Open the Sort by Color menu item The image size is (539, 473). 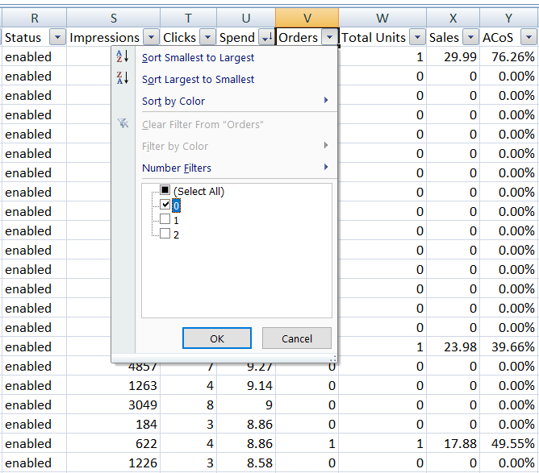click(173, 102)
